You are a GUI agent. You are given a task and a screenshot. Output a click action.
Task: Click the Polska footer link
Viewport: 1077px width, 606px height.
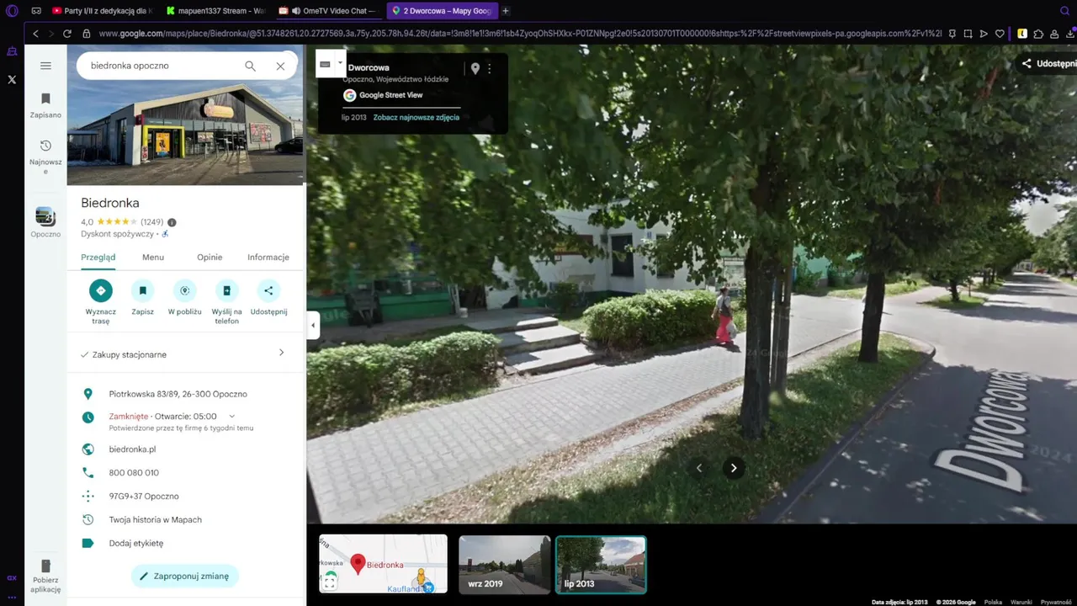pyautogui.click(x=993, y=602)
